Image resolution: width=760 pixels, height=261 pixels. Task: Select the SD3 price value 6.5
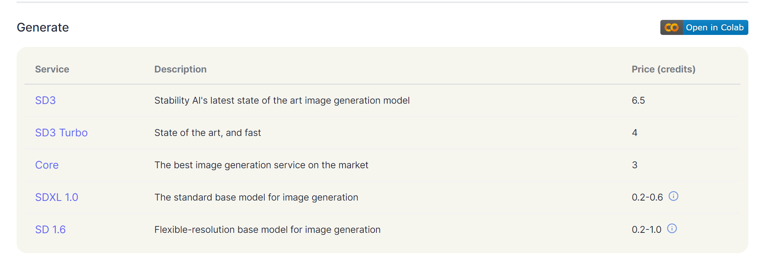click(x=638, y=100)
